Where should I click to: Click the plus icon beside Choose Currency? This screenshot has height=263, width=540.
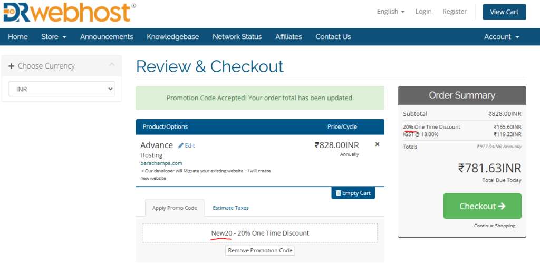point(12,66)
